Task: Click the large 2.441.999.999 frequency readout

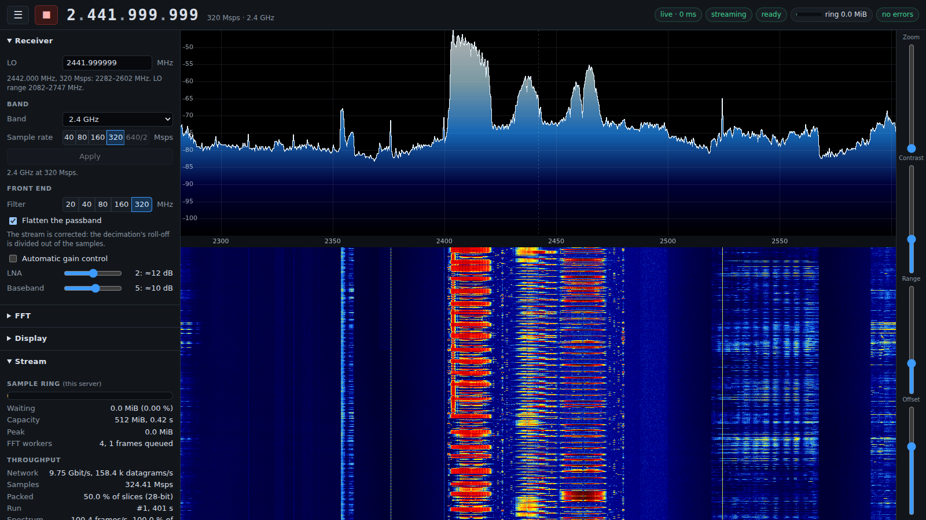Action: [x=133, y=15]
